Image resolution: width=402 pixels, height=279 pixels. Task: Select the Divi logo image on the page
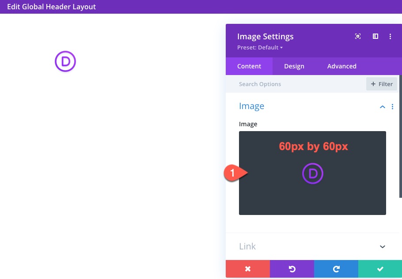65,62
